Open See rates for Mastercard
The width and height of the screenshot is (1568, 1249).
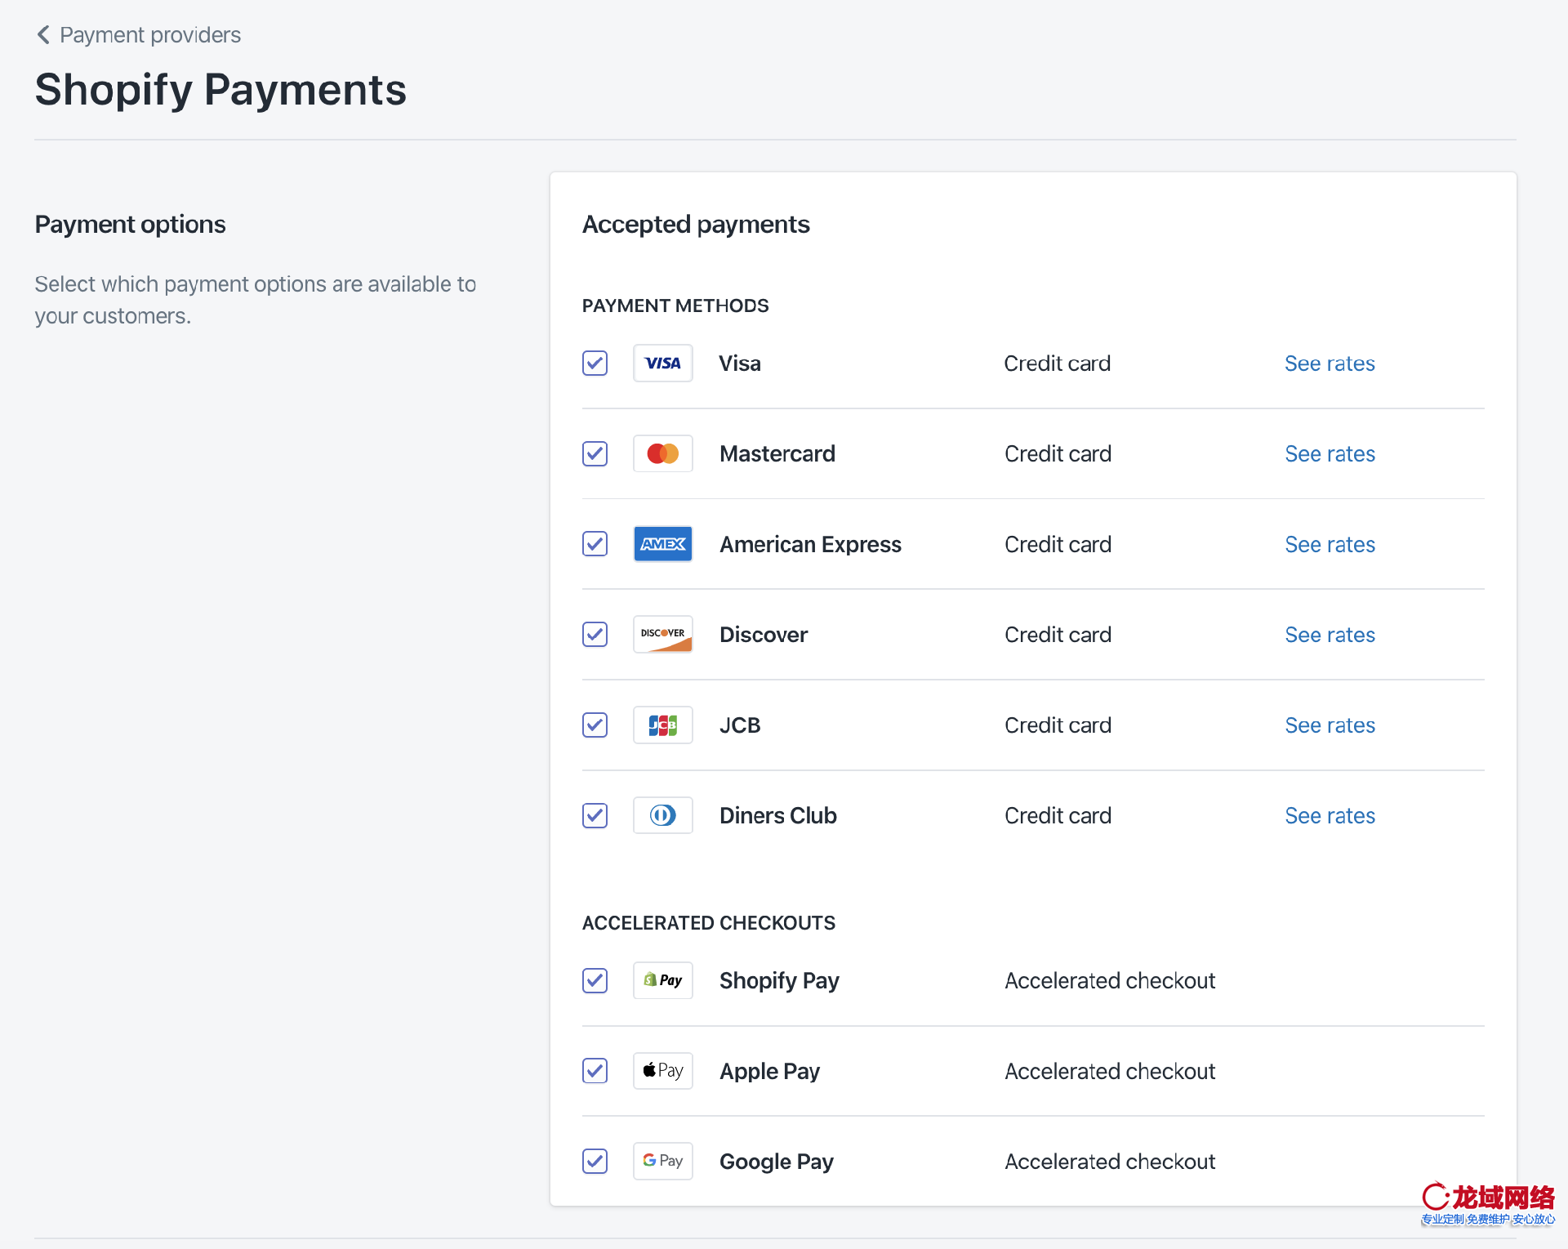(x=1330, y=453)
